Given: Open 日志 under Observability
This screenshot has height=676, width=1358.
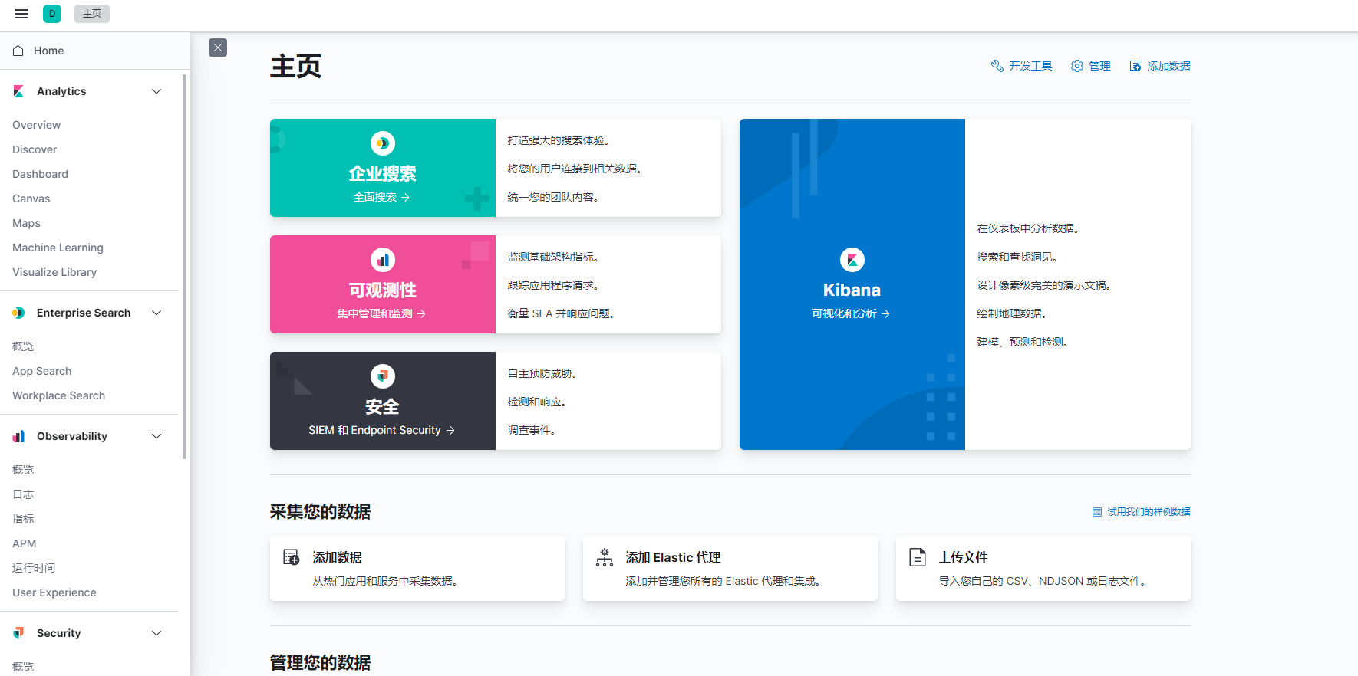Looking at the screenshot, I should click(x=23, y=494).
